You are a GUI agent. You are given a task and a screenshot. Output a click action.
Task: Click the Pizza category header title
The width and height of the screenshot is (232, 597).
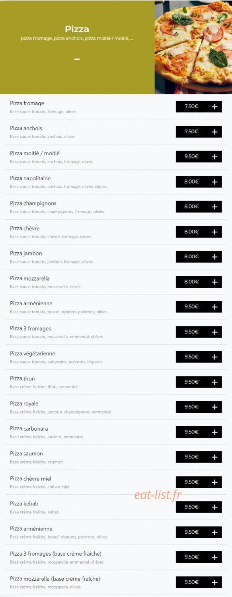77,29
